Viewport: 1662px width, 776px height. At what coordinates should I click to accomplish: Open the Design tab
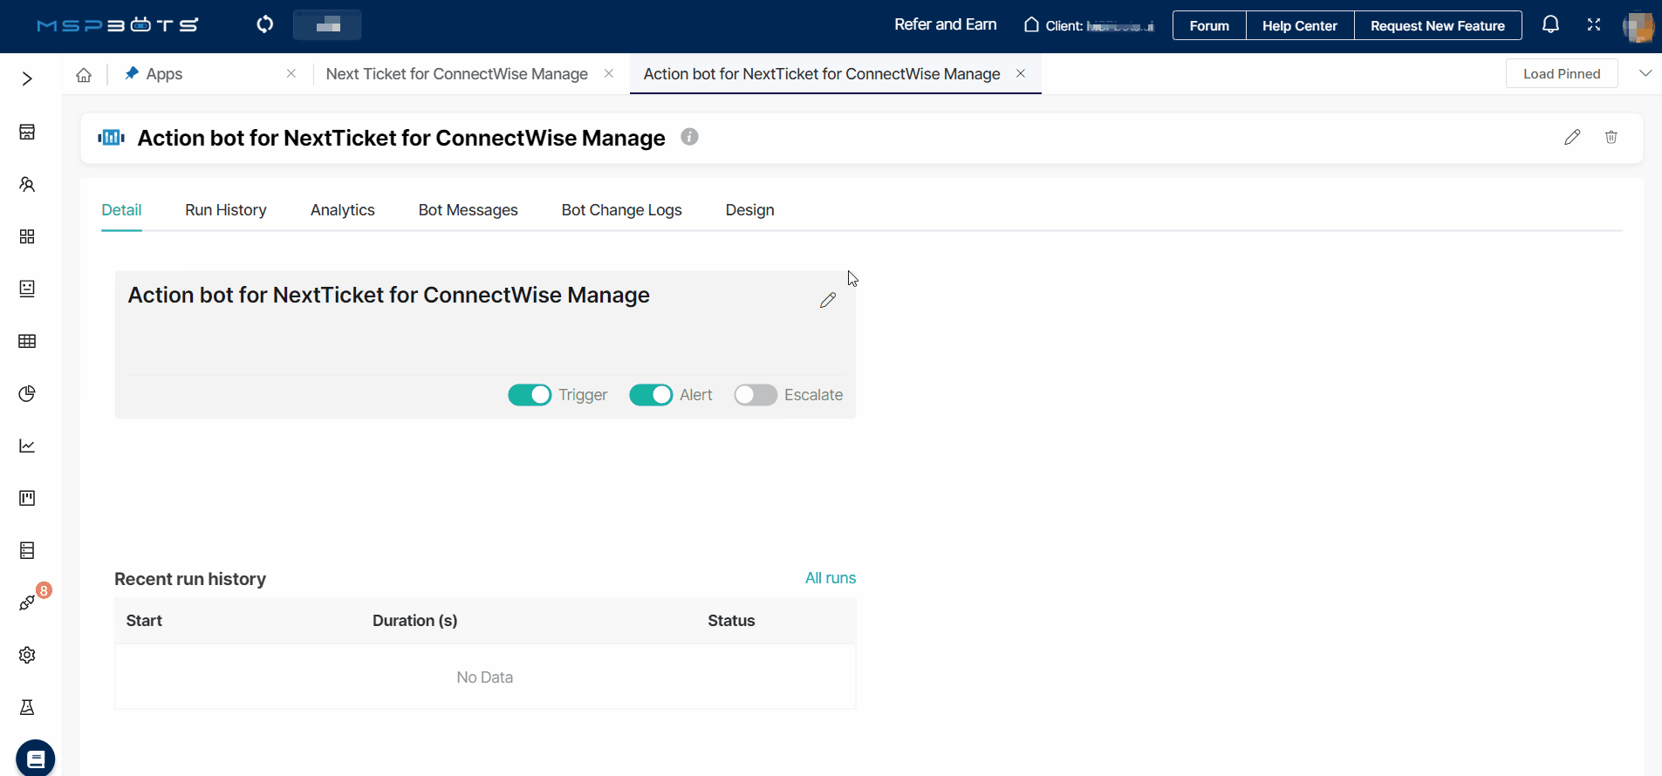(x=749, y=210)
